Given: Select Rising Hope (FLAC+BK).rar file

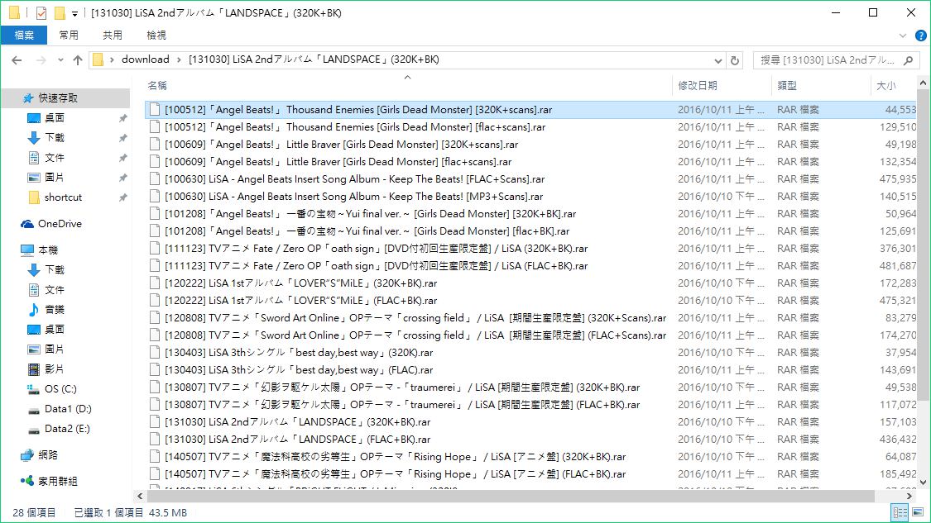Looking at the screenshot, I should point(395,473).
